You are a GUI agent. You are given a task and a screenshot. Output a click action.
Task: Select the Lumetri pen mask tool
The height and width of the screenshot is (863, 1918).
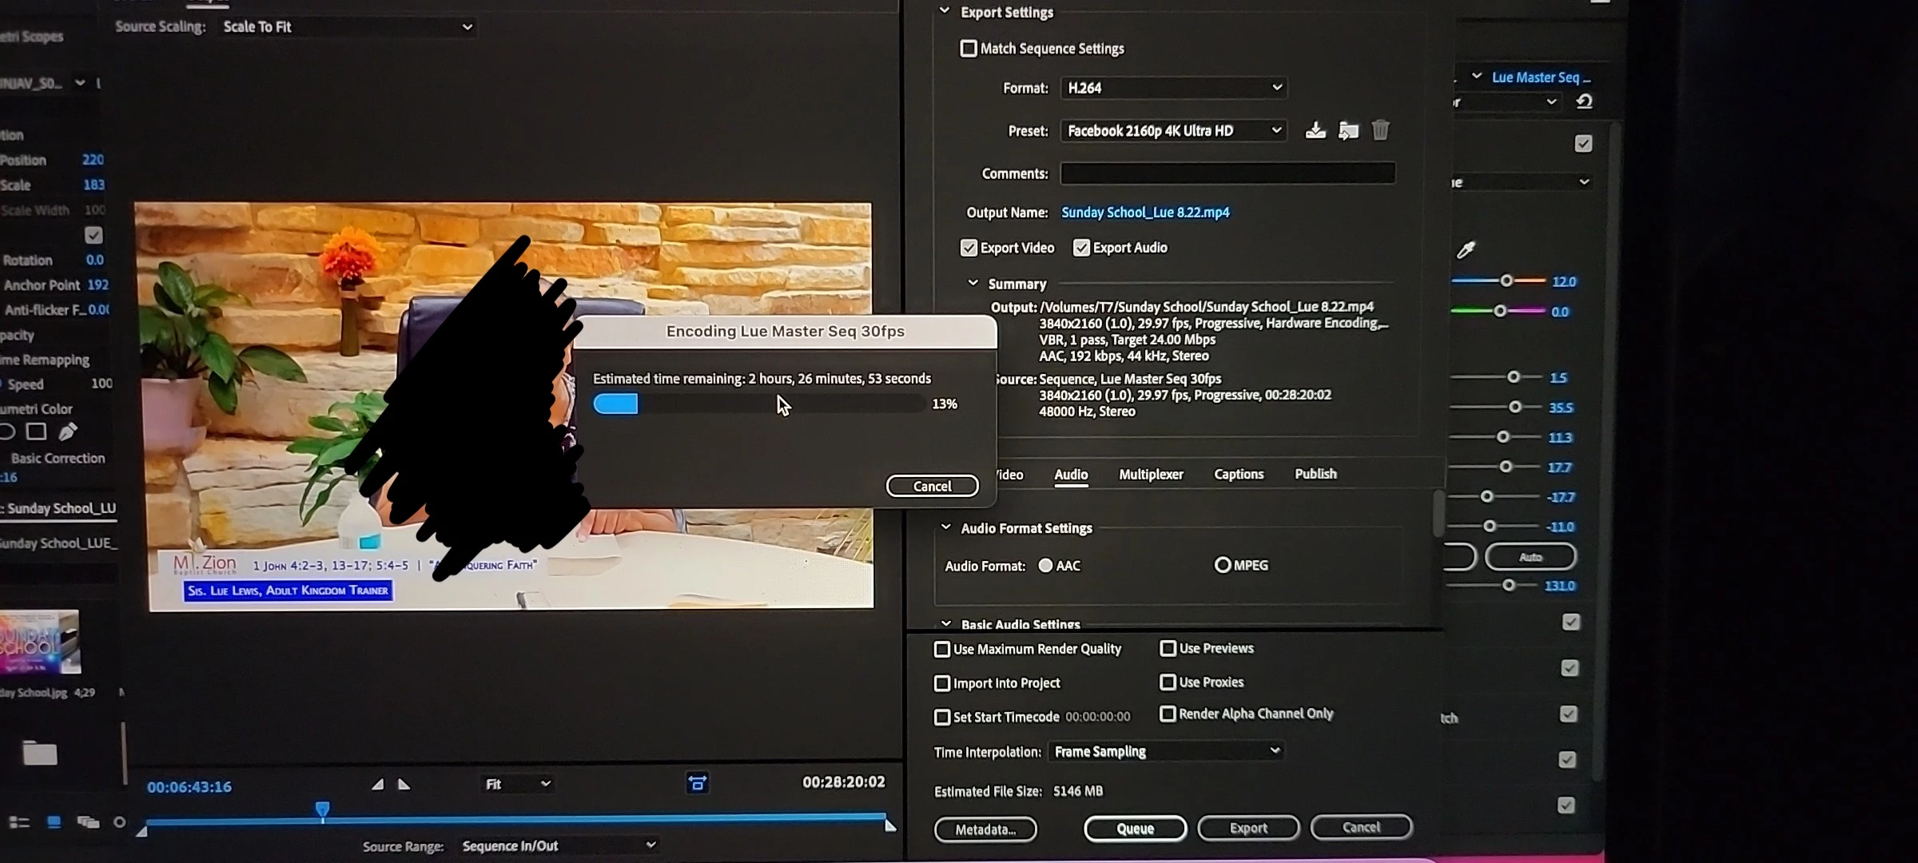coord(69,431)
